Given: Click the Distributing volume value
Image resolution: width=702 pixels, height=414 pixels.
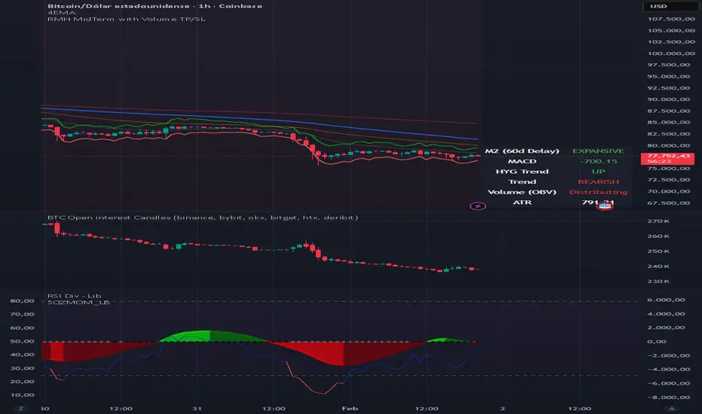Looking at the screenshot, I should coord(598,192).
